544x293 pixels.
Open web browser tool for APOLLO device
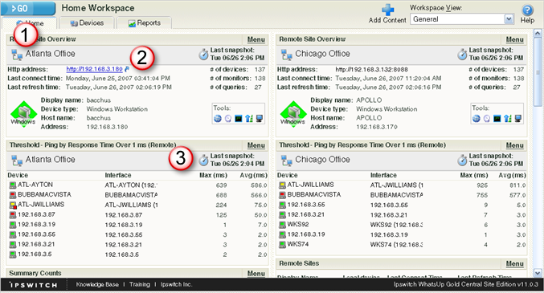point(477,119)
